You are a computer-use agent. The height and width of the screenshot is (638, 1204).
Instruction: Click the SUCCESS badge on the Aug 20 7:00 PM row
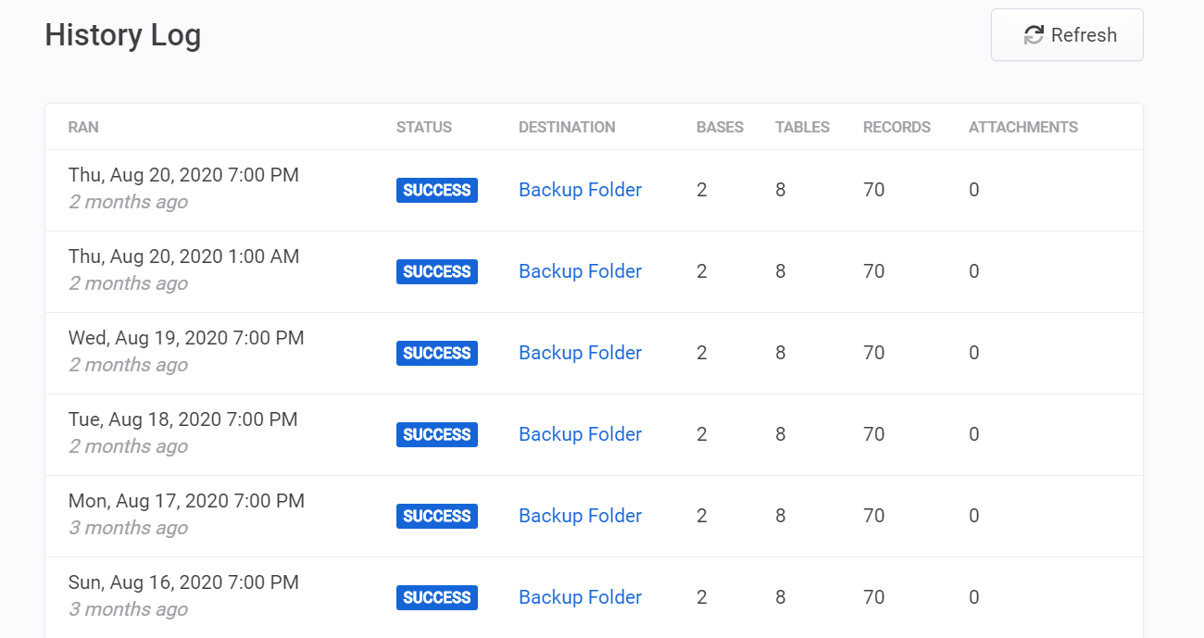(436, 190)
